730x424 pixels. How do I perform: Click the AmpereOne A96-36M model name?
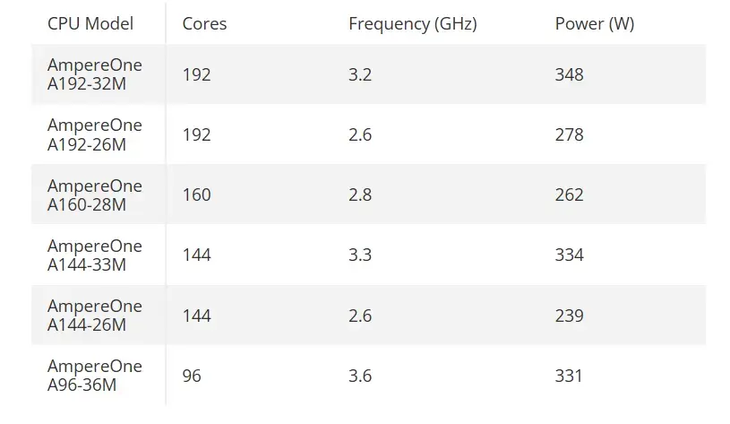(x=95, y=375)
